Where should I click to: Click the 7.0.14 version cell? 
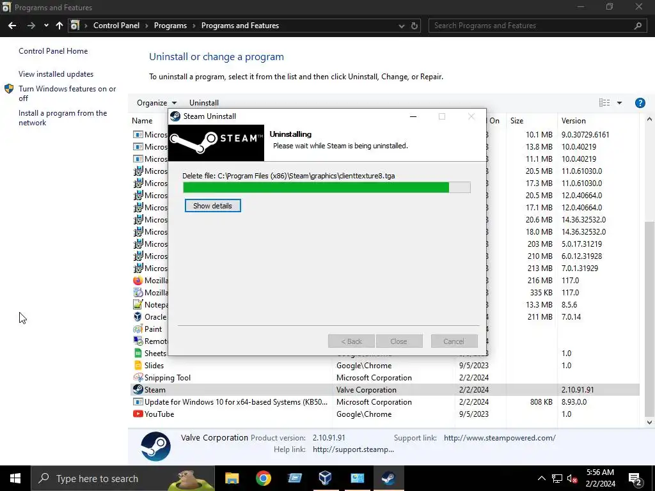[571, 317]
